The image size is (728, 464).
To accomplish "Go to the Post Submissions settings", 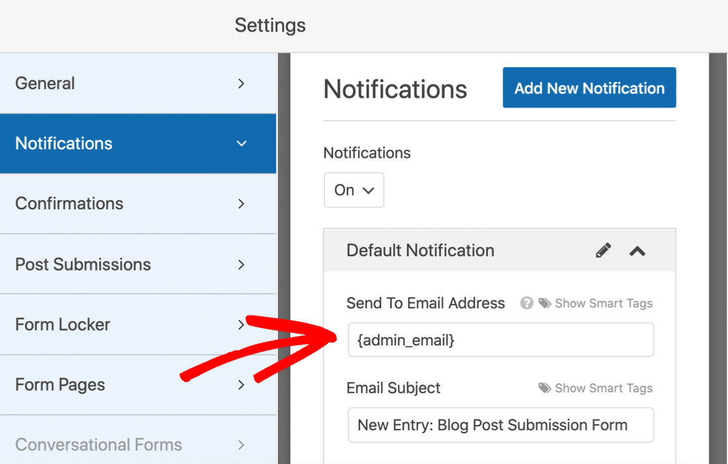I will tap(138, 264).
